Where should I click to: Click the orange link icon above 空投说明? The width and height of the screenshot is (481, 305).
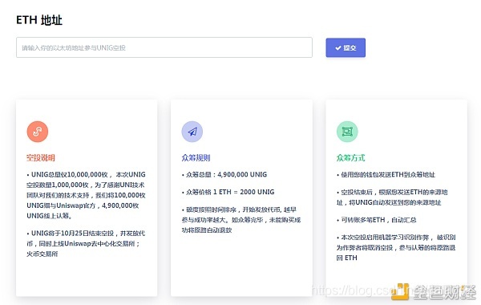tap(38, 132)
